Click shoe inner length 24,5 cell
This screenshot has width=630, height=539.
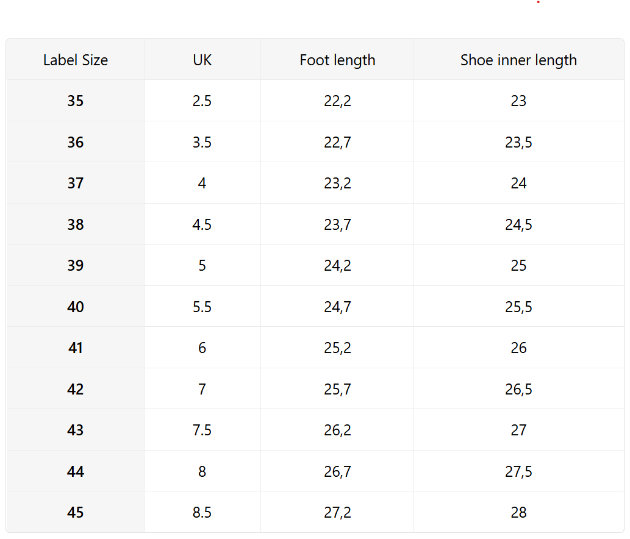tap(518, 225)
